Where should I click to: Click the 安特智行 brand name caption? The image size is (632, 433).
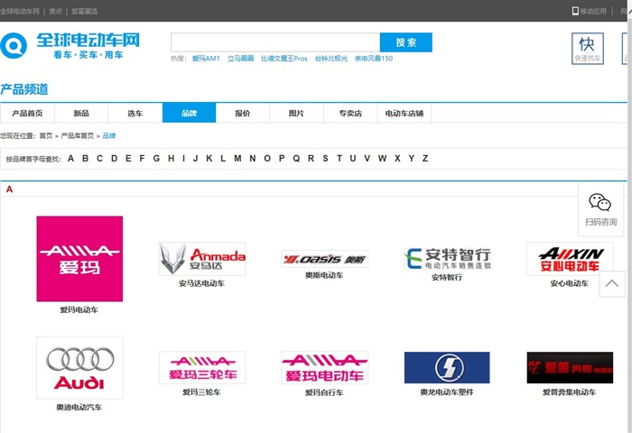(447, 278)
